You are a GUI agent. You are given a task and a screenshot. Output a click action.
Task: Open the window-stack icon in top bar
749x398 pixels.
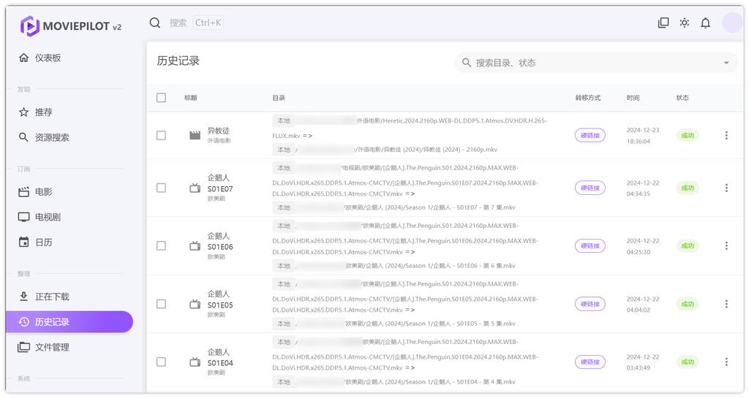(663, 23)
